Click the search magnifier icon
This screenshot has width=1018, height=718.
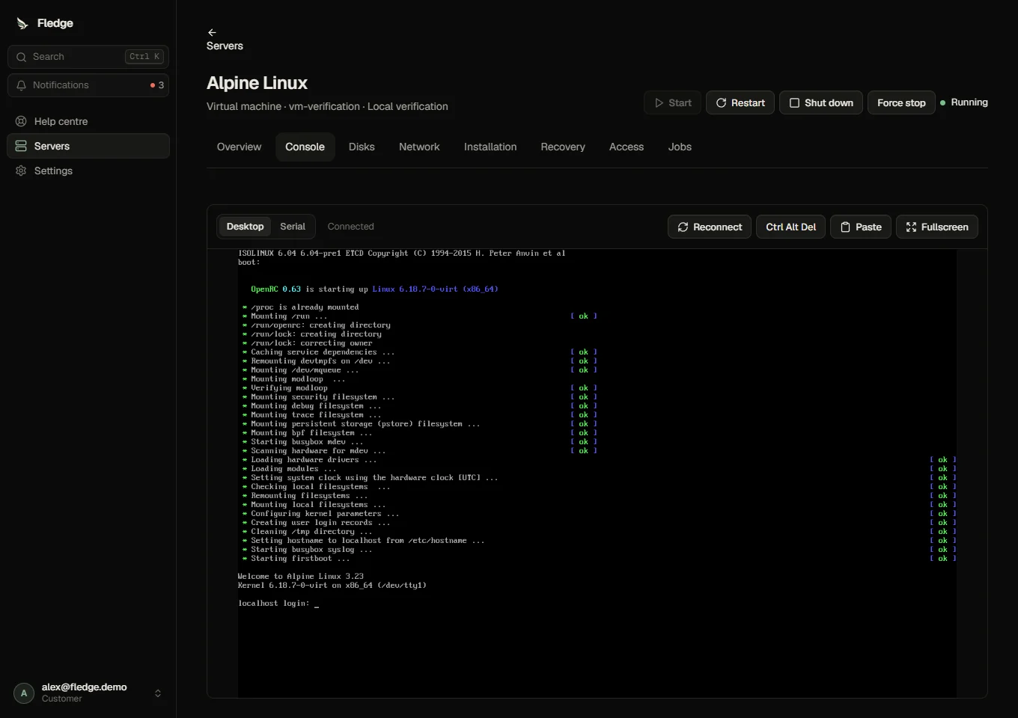pyautogui.click(x=21, y=57)
